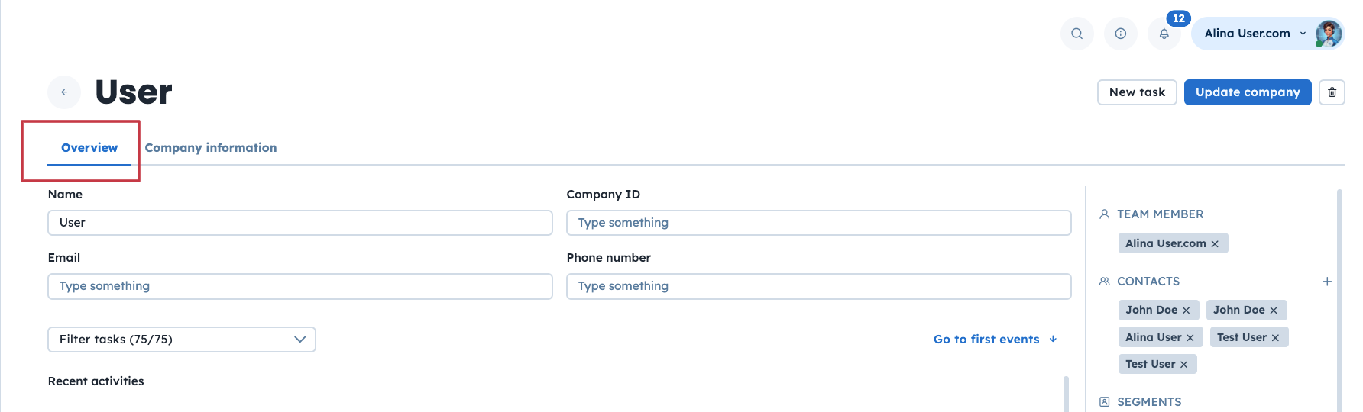Click the Phone number field

pyautogui.click(x=818, y=286)
